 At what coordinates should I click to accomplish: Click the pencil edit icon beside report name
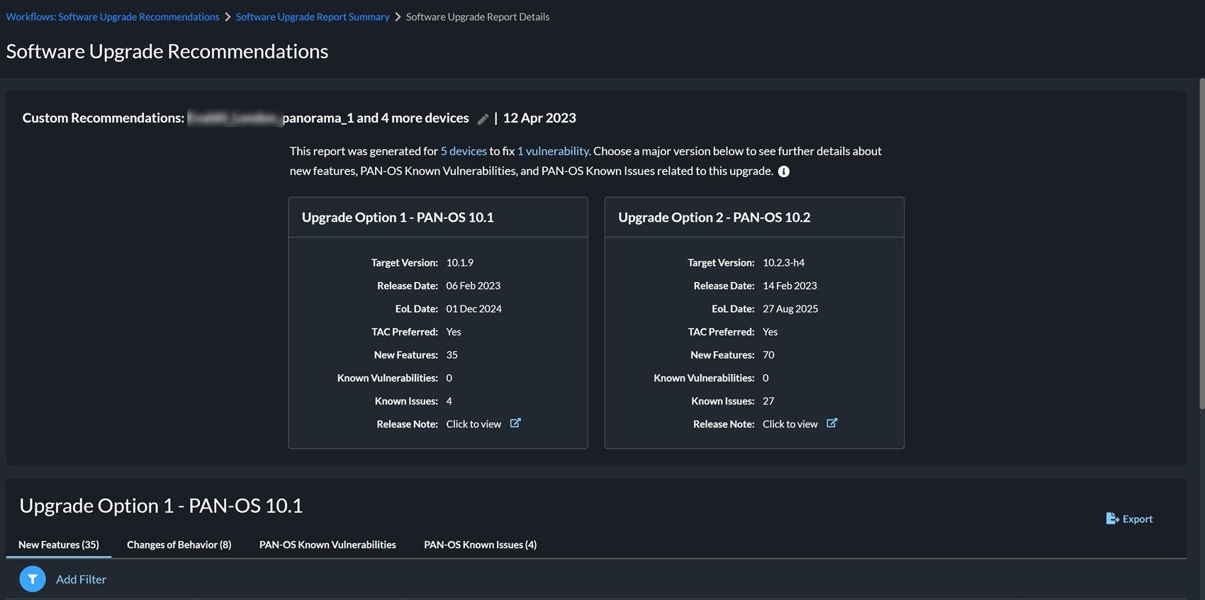(483, 119)
